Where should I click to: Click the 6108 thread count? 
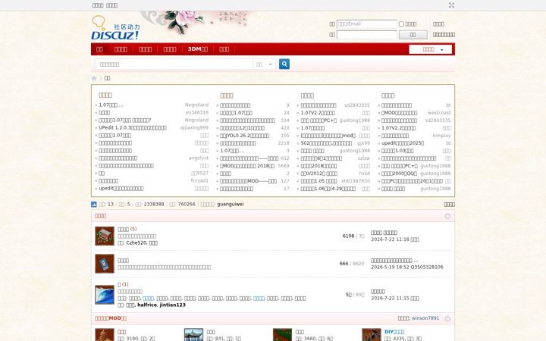348,236
